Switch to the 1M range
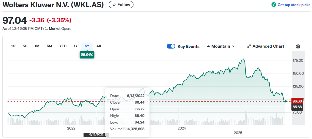312x139 pixels. [37, 46]
